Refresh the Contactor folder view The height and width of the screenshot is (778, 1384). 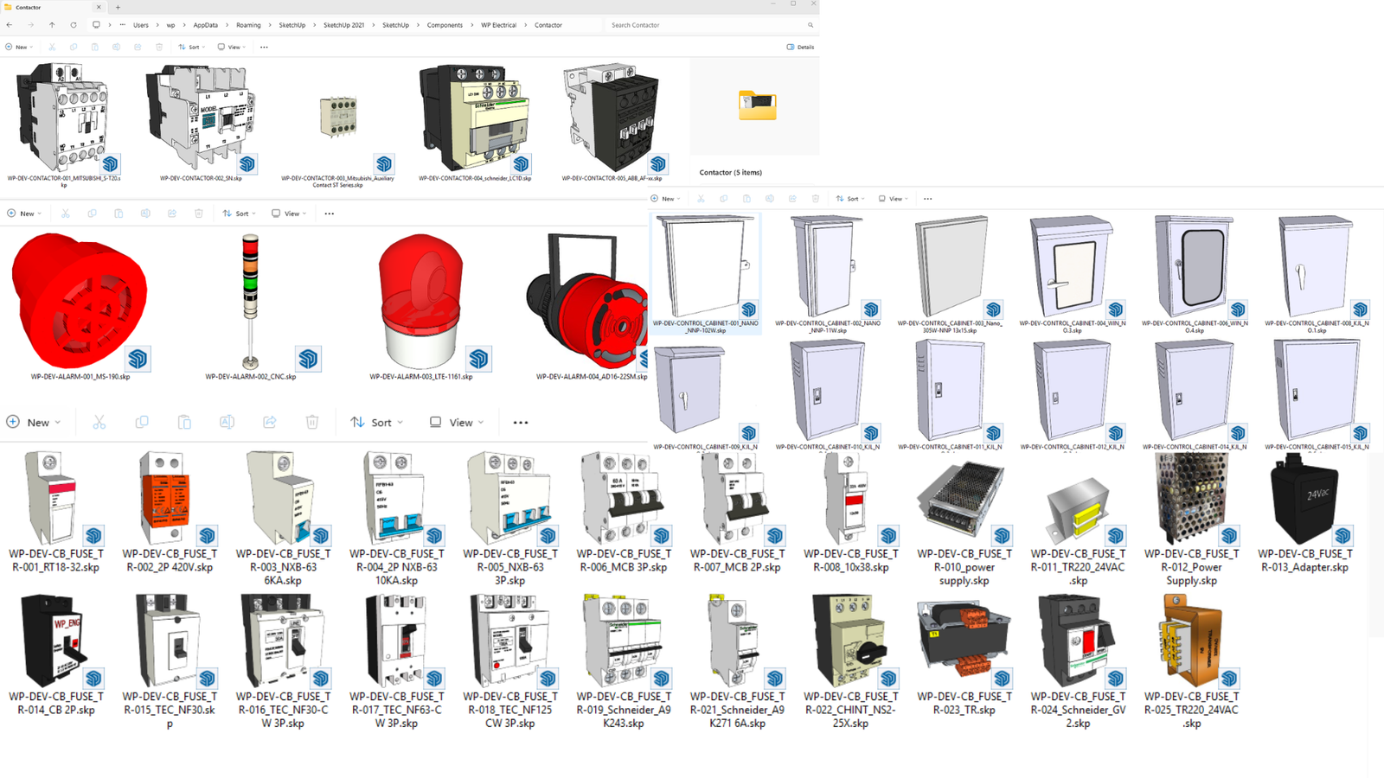point(74,25)
